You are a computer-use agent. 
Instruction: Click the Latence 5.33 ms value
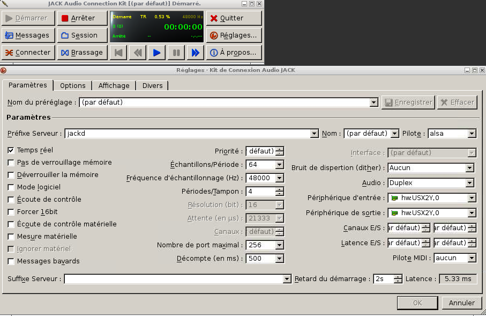458,279
